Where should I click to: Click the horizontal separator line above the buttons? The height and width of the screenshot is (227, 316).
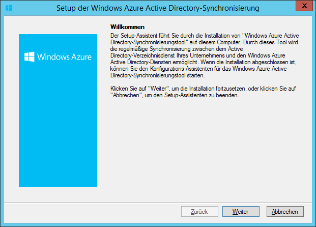[x=158, y=201]
